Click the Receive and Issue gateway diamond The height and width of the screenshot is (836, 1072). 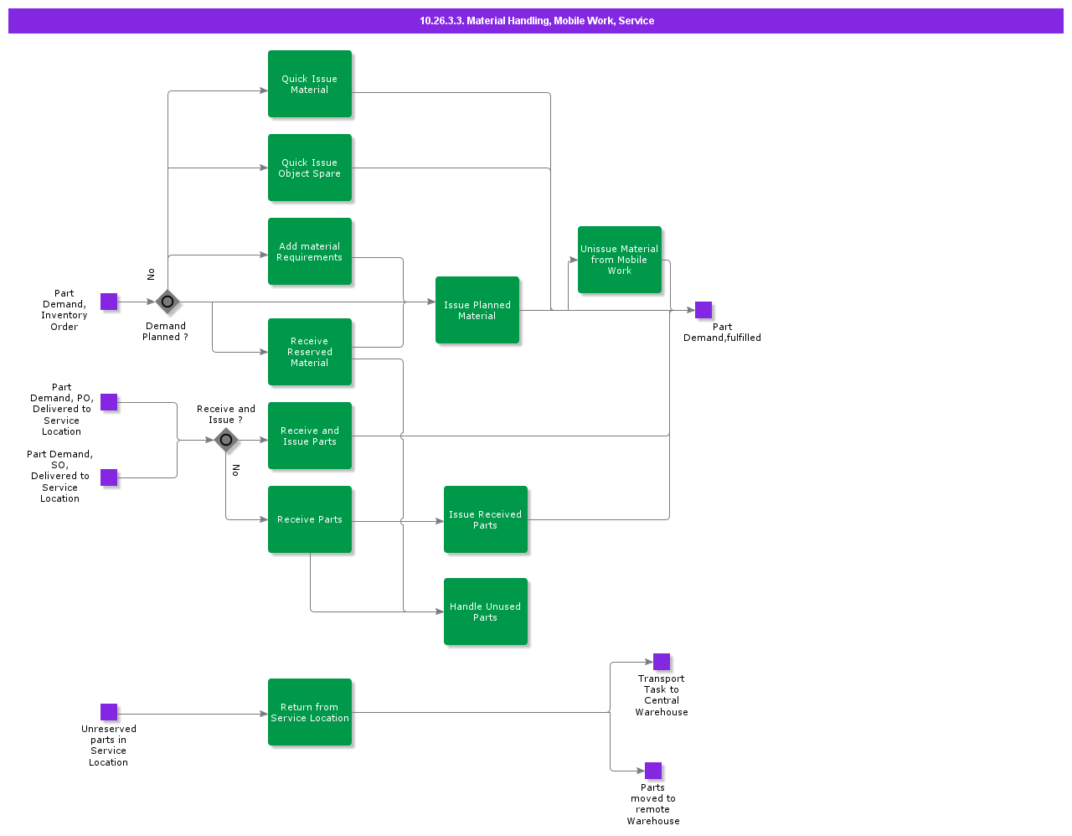coord(226,440)
